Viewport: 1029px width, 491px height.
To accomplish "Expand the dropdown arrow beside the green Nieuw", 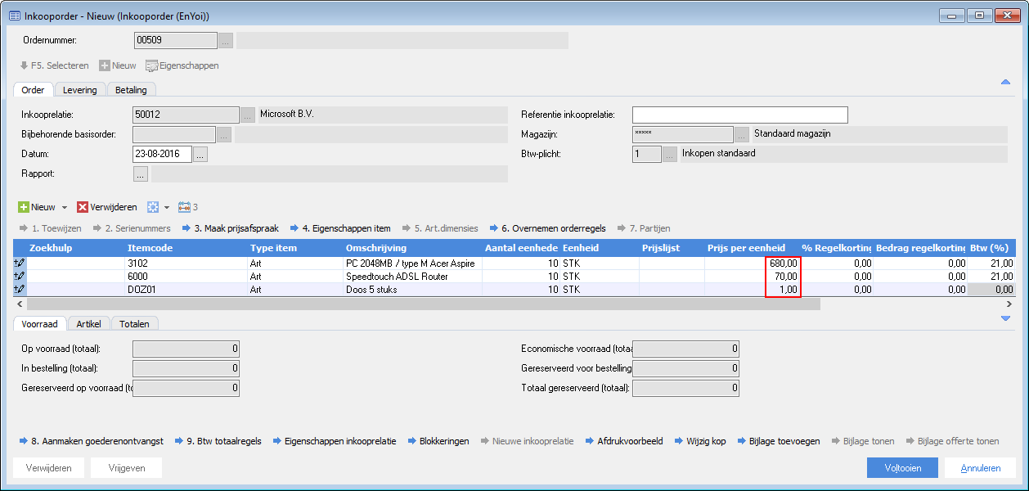I will tap(65, 208).
